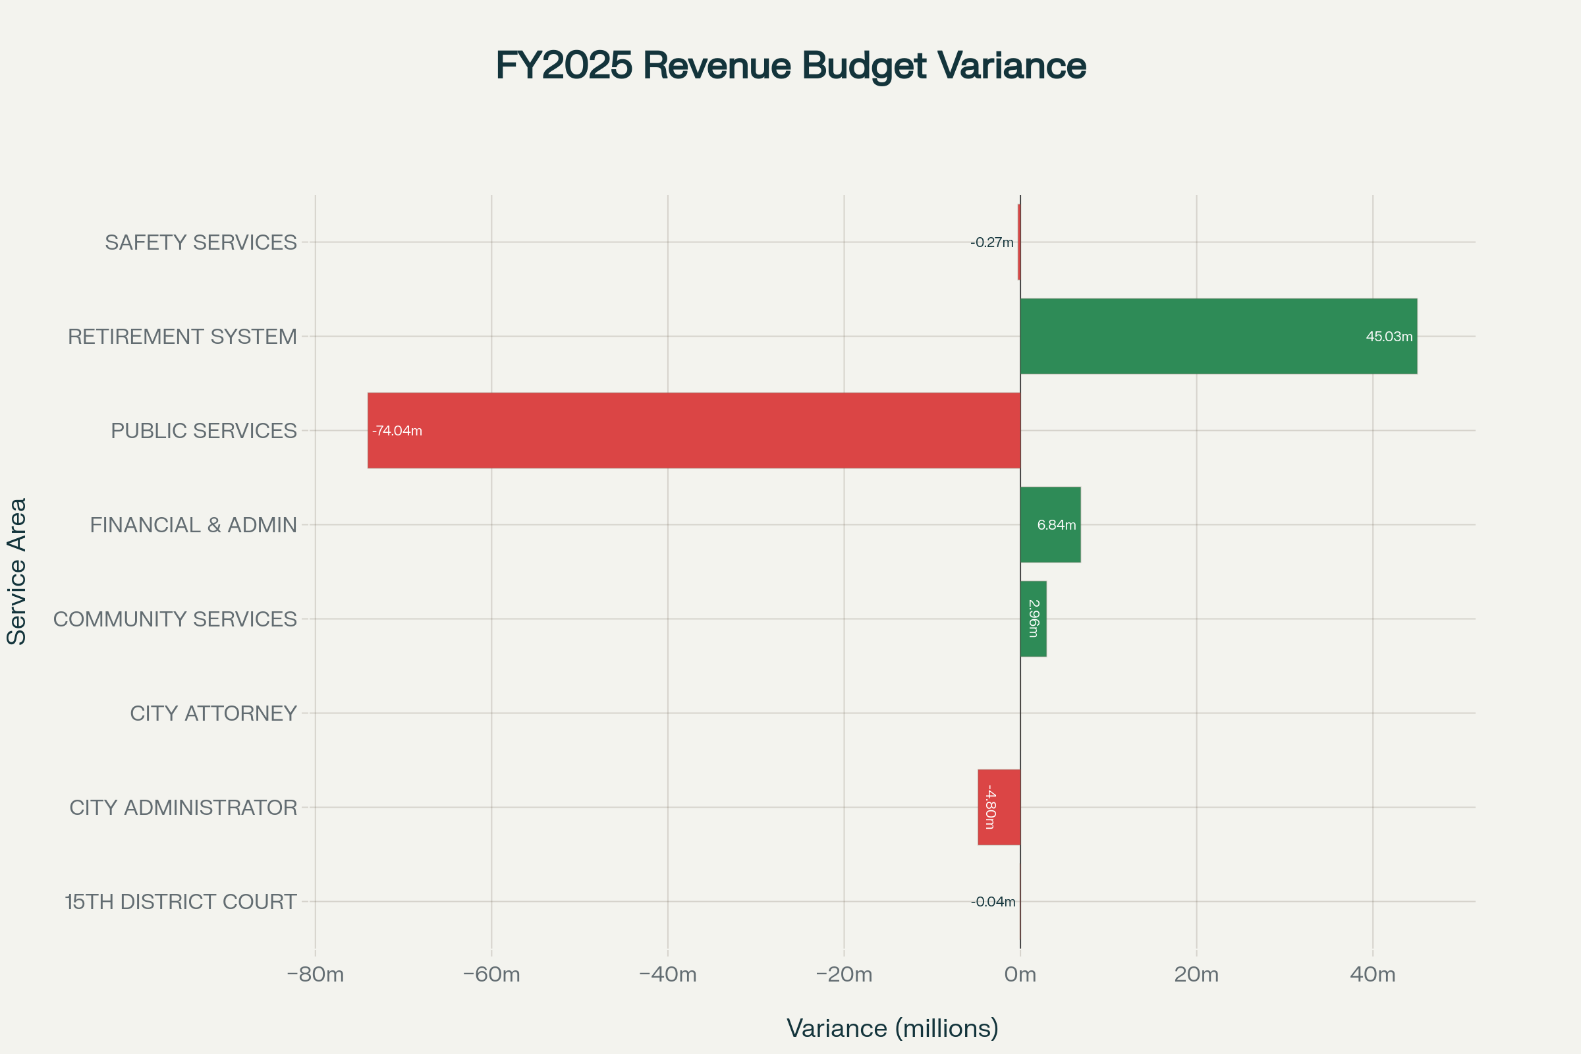Click the Service Area axis title
Viewport: 1581px width, 1054px height.
pos(17,571)
